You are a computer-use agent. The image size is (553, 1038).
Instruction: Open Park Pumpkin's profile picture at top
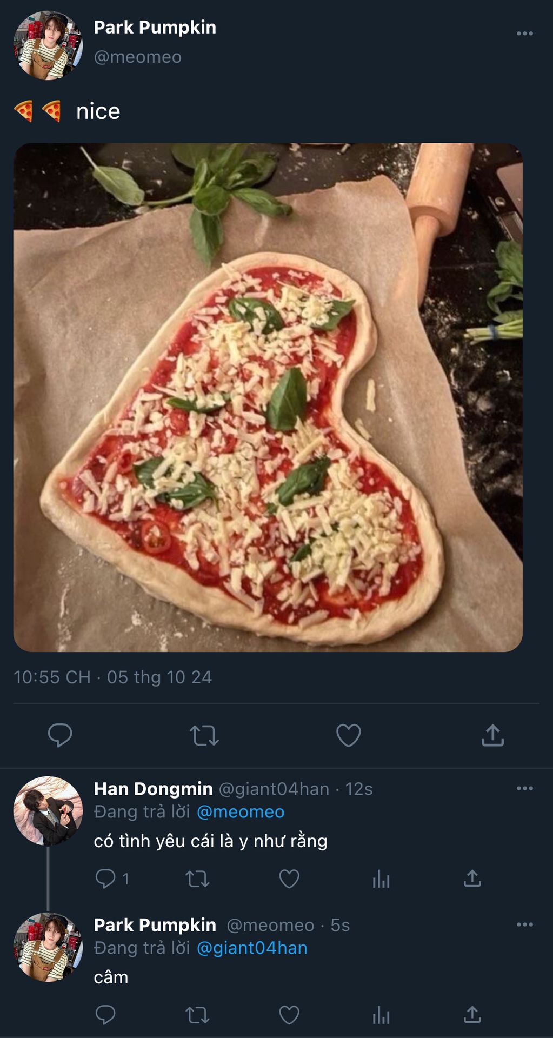48,45
